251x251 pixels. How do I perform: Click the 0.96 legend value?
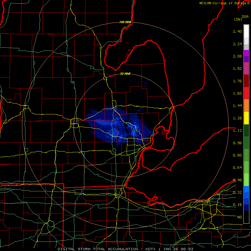237,143
